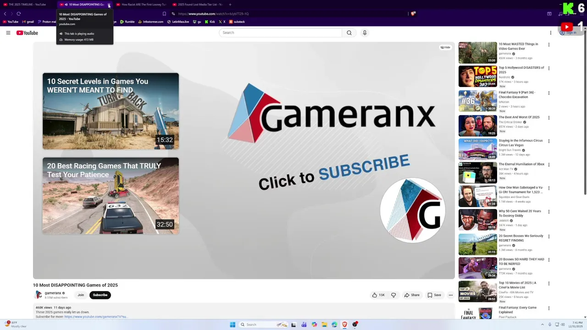Screen dimensions: 587x330
Task: Dislike the video with thumbs down icon
Action: pos(393,295)
